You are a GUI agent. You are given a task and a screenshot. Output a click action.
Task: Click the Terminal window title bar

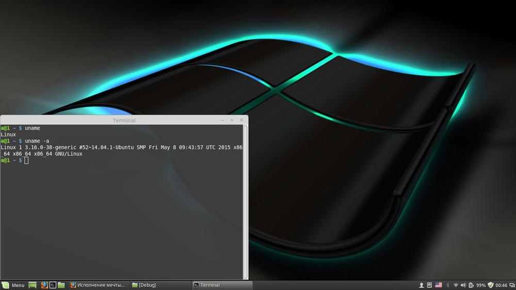click(x=124, y=120)
